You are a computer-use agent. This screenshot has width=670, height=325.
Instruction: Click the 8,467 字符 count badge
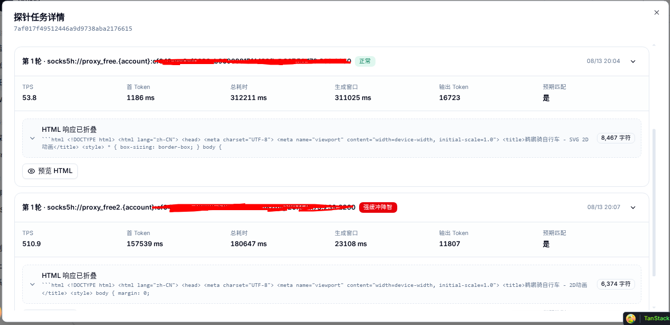click(616, 138)
